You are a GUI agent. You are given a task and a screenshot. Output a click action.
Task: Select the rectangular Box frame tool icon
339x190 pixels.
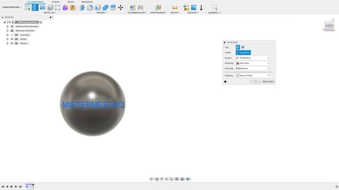[58, 7]
